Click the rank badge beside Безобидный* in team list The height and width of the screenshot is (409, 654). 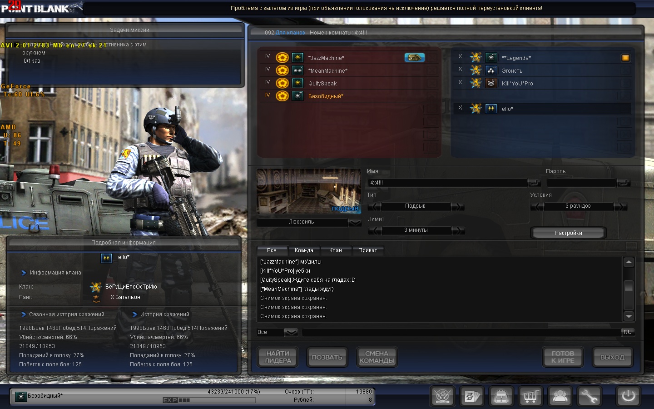(x=297, y=96)
